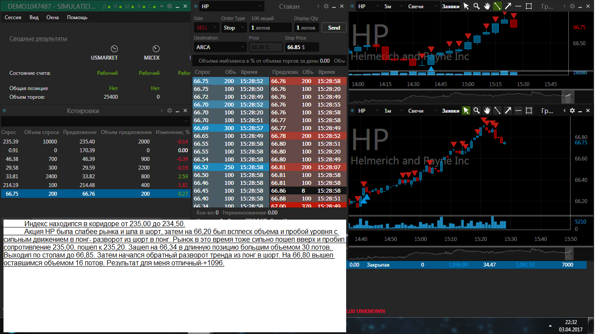The height and width of the screenshot is (334, 601).
Task: Open the Сессия menu
Action: (13, 17)
